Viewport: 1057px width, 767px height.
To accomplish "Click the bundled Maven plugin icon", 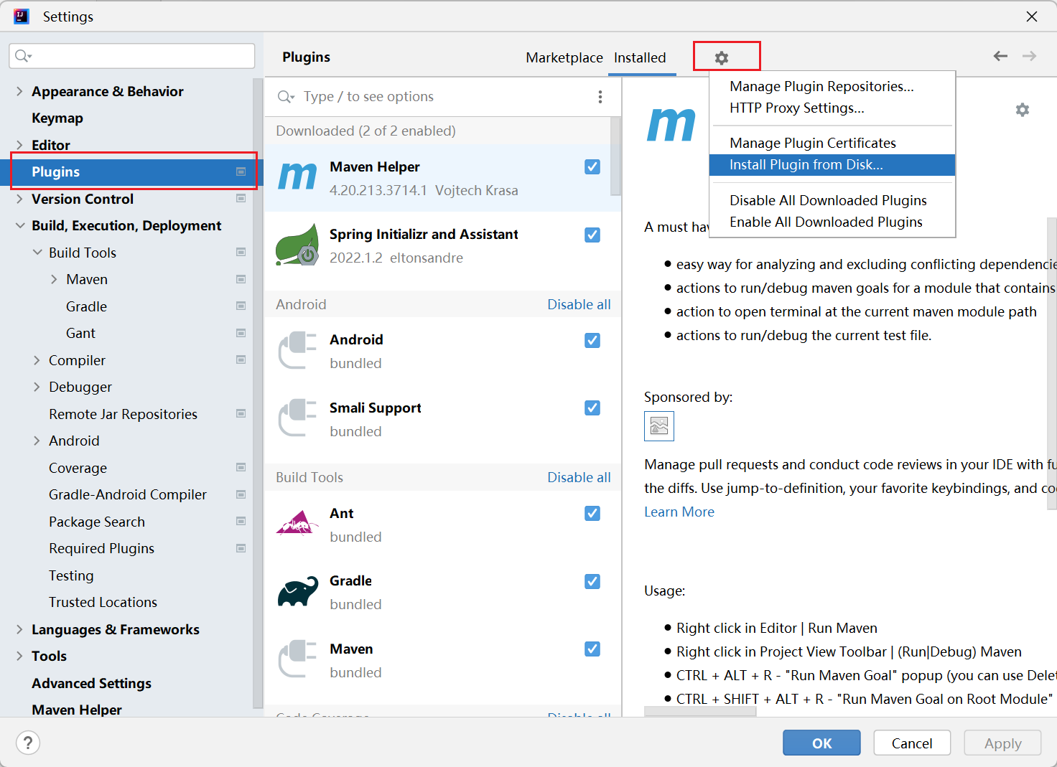I will point(297,659).
